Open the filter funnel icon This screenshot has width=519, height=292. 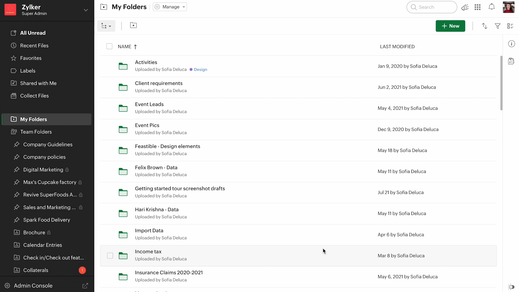pos(497,26)
